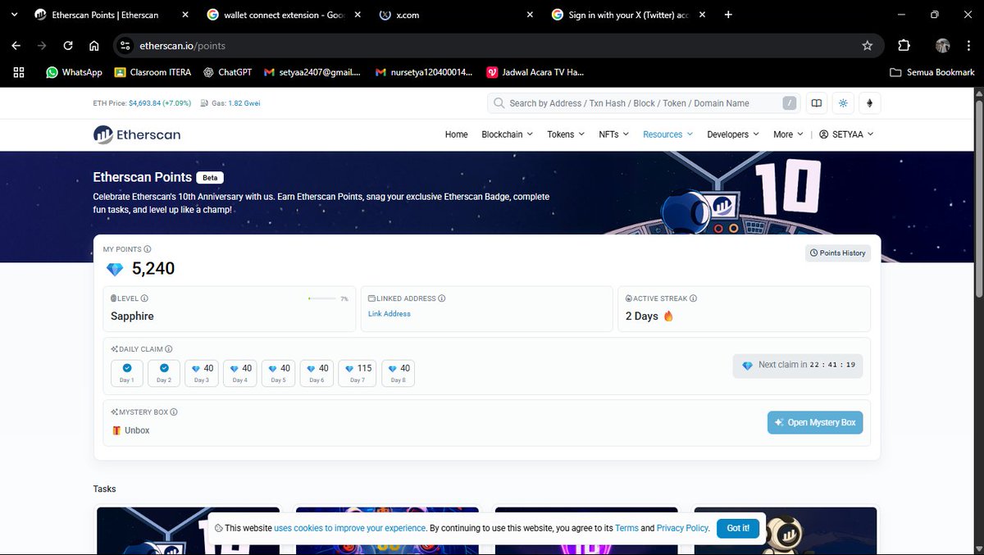Click the Etherscan logo in header
Screen dimensions: 984x555
tap(137, 134)
